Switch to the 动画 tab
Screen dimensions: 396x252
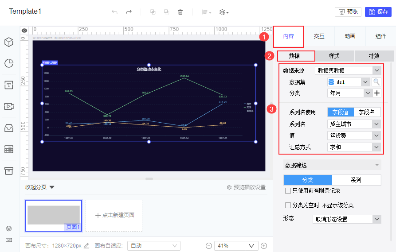(x=350, y=36)
